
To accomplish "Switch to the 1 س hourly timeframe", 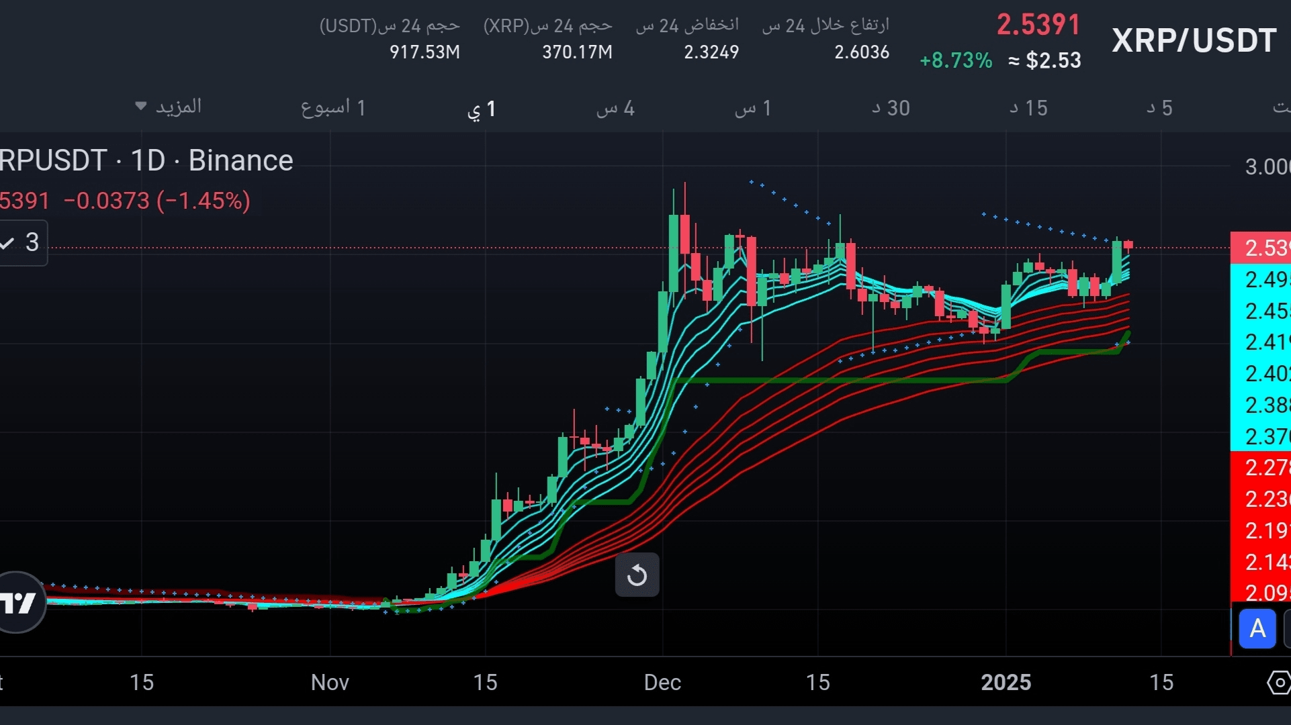I will 753,108.
